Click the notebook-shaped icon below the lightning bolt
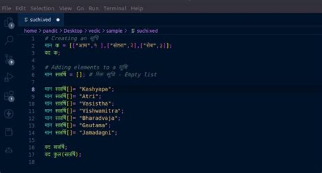 pos(9,132)
